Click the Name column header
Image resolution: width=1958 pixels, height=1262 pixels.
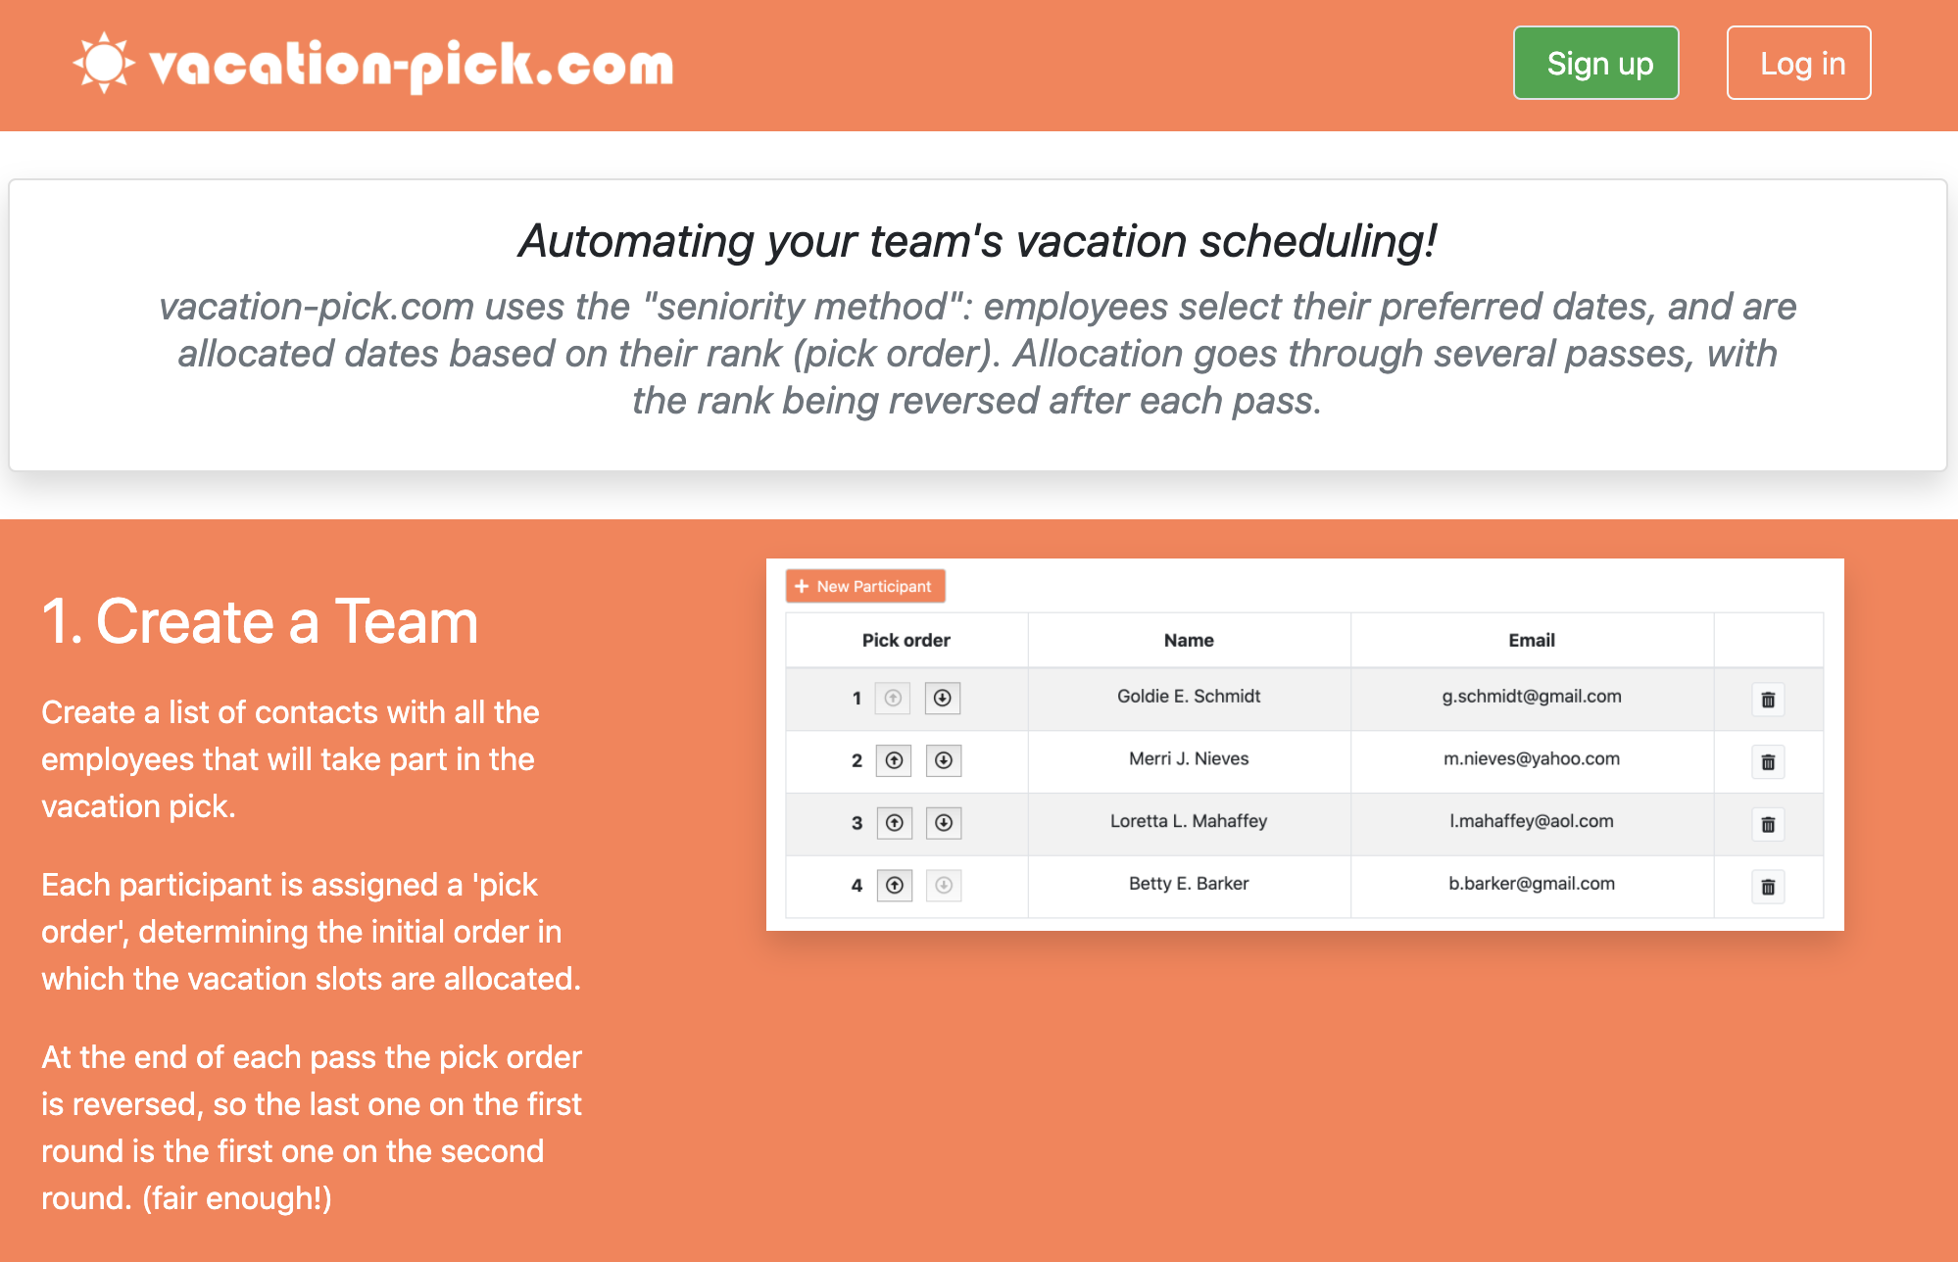pos(1189,641)
